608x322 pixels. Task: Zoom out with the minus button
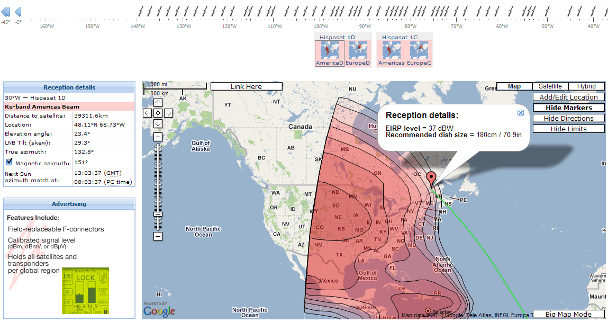click(x=158, y=236)
